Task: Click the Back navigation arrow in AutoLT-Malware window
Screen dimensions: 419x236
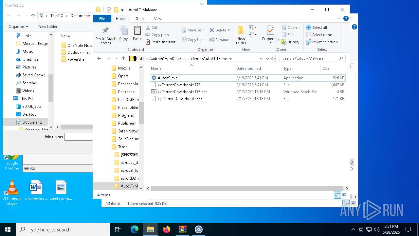Action: point(99,58)
